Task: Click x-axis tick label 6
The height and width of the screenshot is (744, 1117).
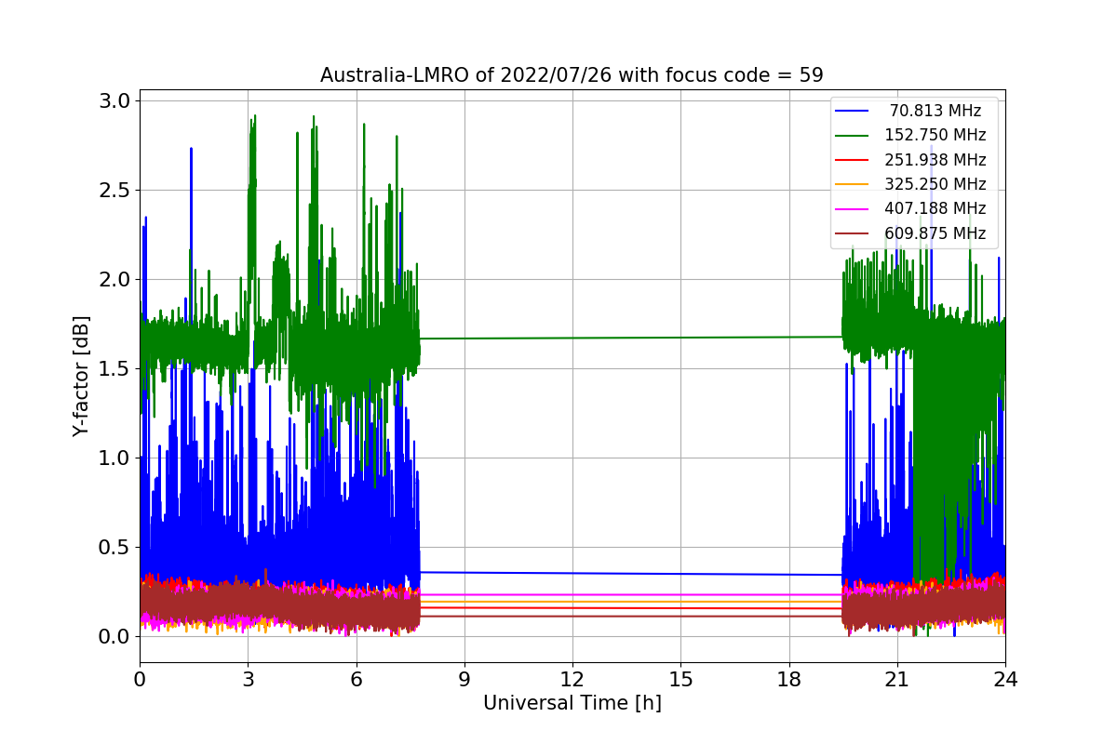Action: pyautogui.click(x=356, y=680)
